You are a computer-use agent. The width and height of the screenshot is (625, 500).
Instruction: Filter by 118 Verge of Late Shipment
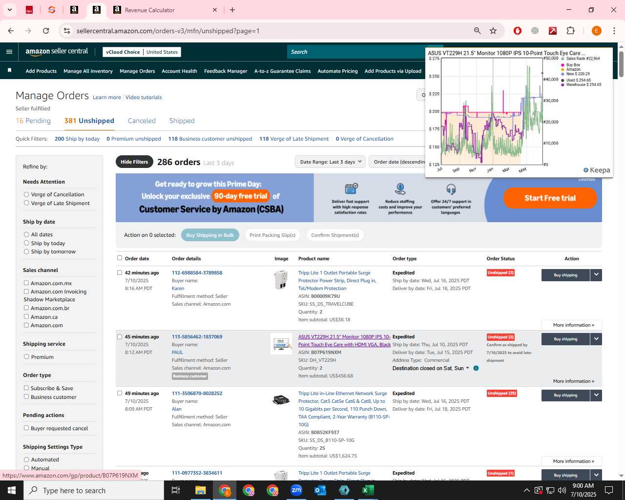click(294, 139)
